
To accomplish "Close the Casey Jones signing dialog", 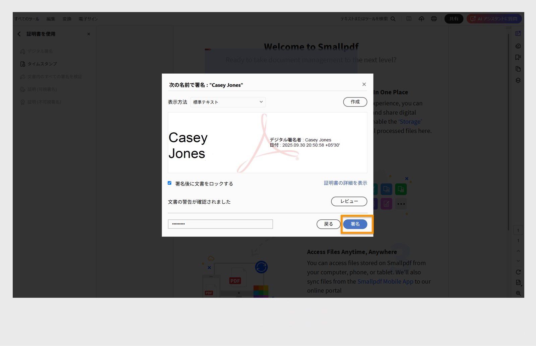I will click(x=364, y=84).
